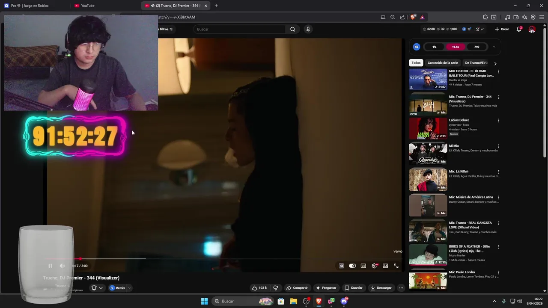Switch to theater mode

385,266
